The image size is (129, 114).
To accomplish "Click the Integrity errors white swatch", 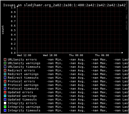I will tap(5, 103).
